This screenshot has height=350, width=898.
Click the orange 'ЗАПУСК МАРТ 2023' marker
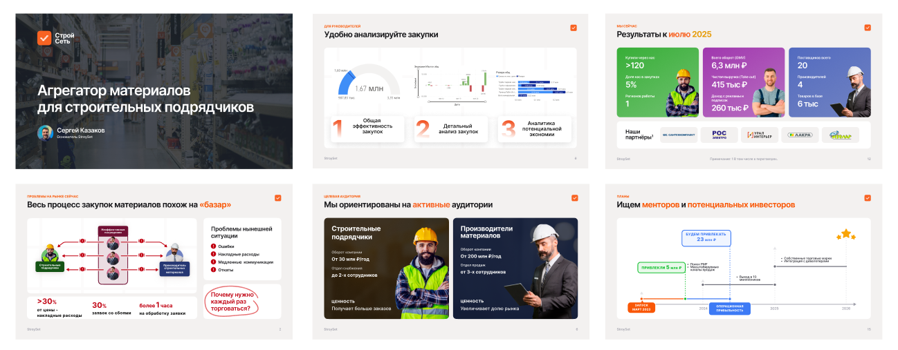tap(642, 309)
